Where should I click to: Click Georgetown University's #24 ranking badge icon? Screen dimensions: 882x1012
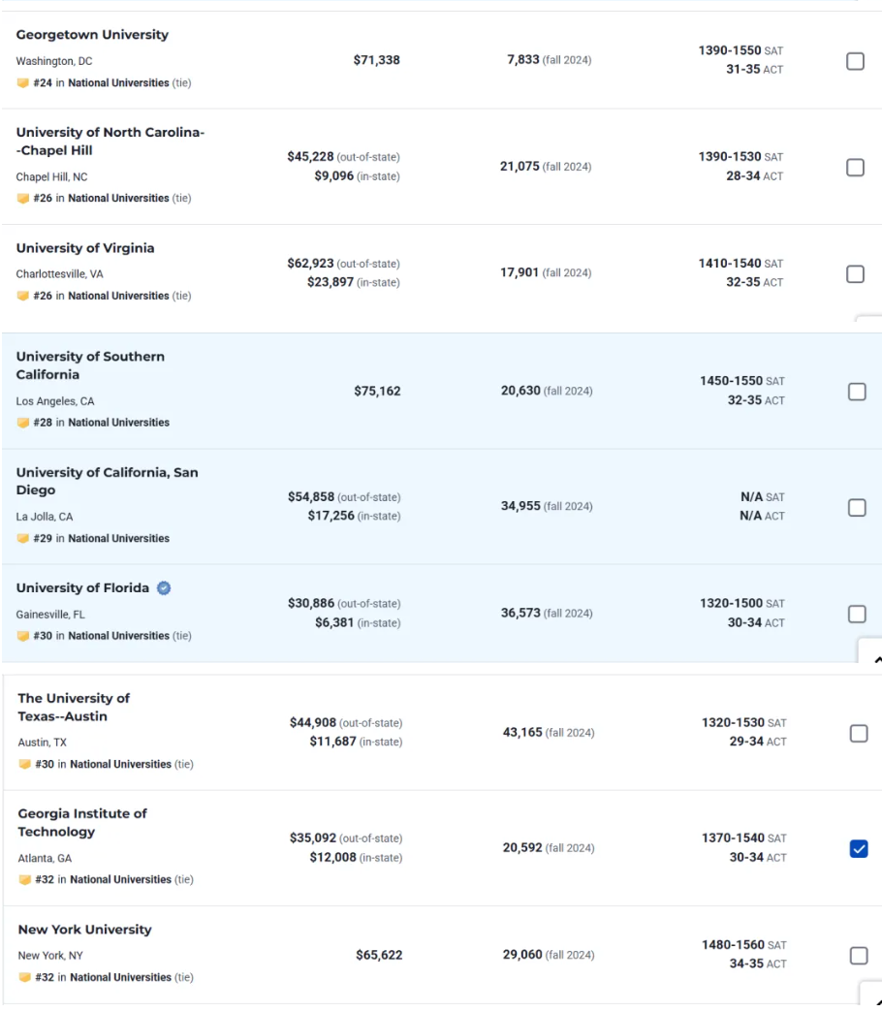(22, 83)
